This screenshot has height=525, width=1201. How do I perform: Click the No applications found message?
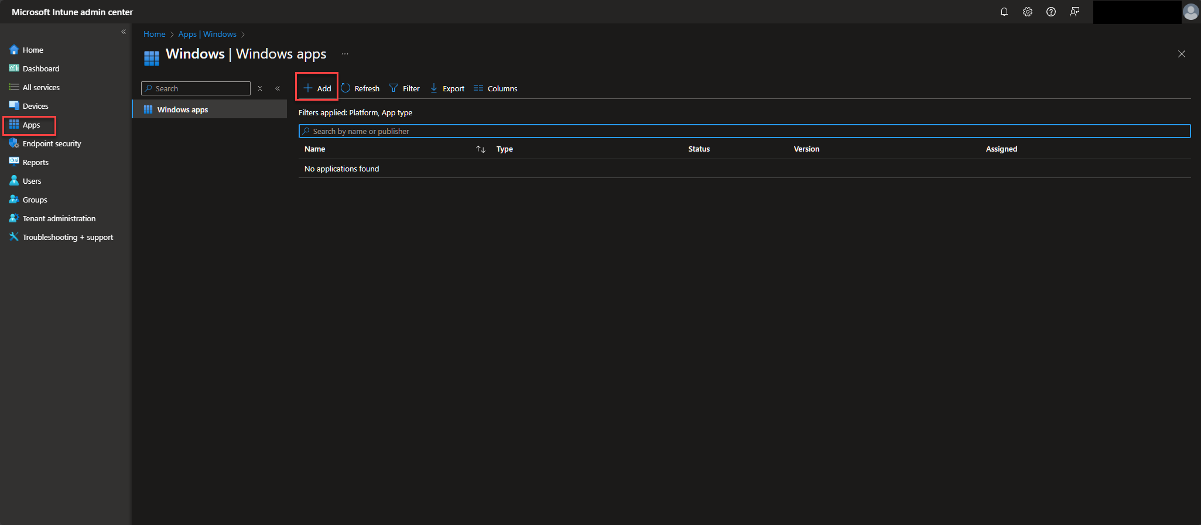click(341, 169)
